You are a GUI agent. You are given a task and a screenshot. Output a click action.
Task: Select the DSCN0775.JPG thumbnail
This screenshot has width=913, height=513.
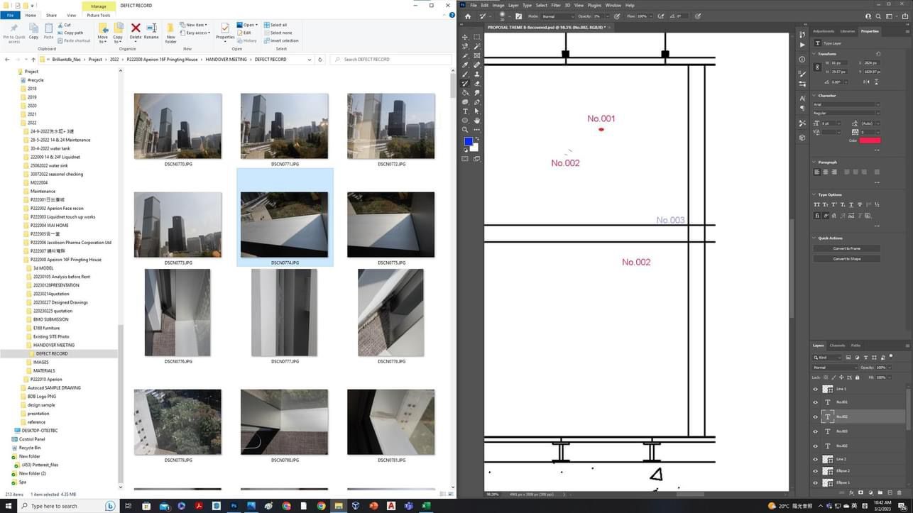[x=390, y=225]
